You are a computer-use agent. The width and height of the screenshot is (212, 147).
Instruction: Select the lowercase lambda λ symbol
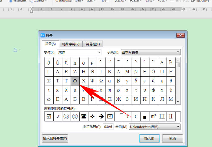66,90
